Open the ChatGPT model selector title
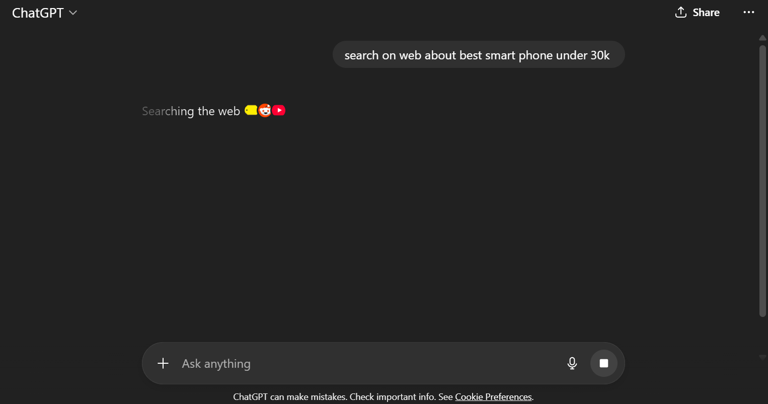 click(x=38, y=13)
